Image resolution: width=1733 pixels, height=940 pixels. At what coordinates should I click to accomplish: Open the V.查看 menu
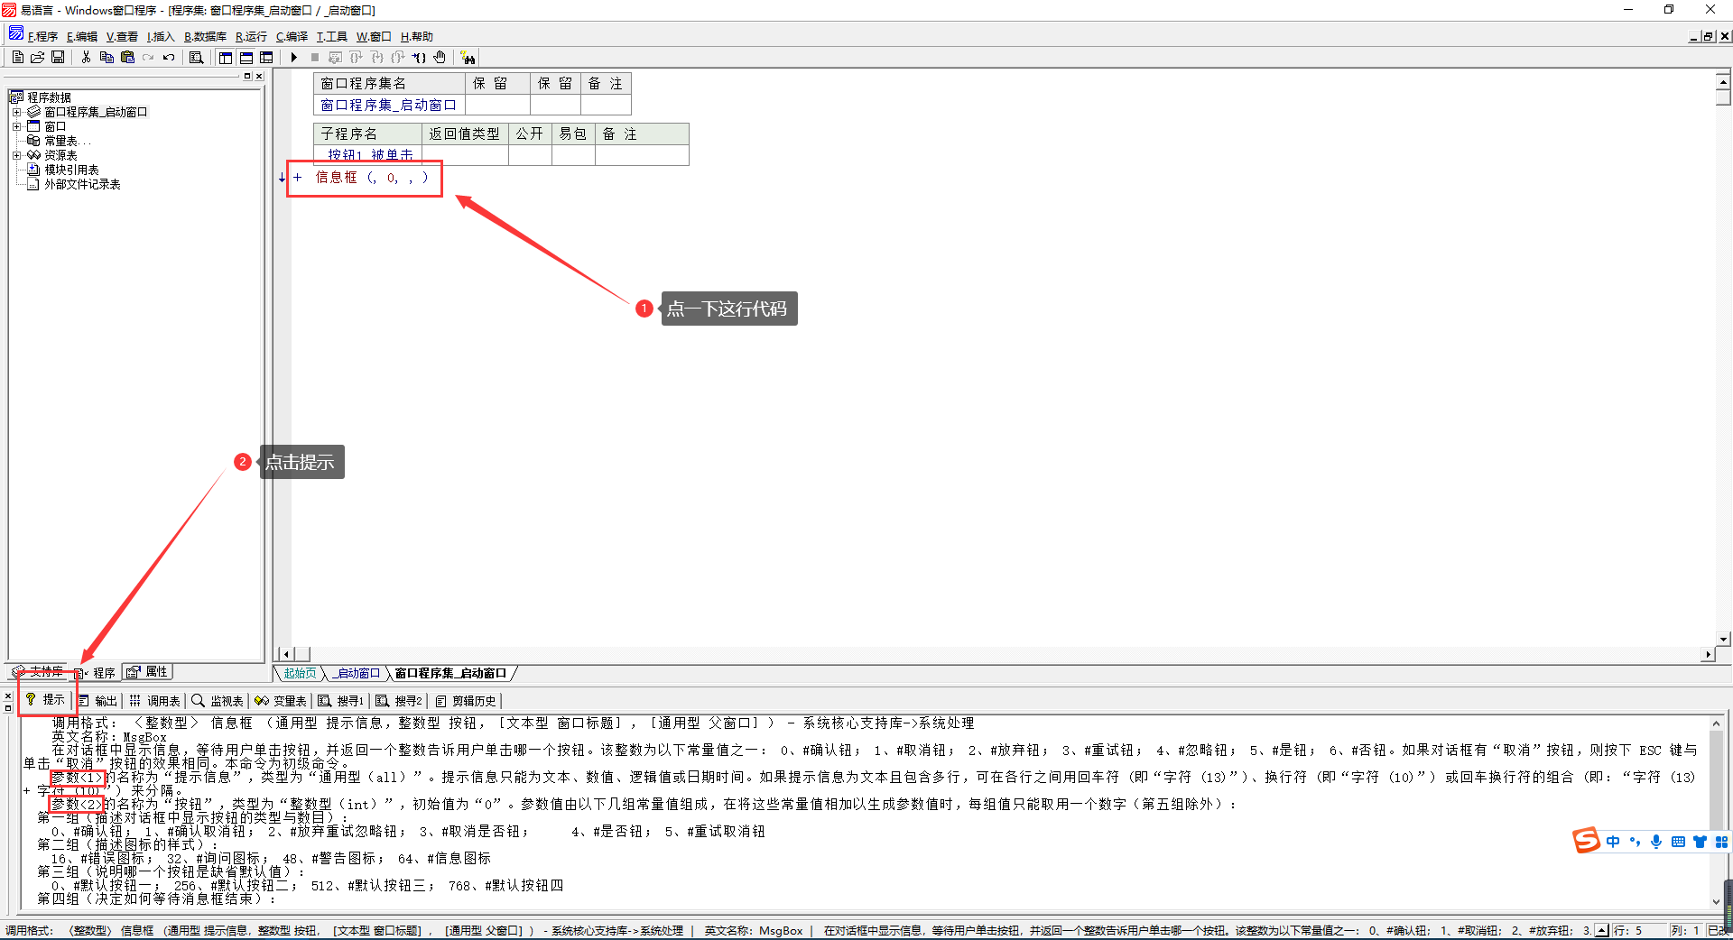click(x=122, y=36)
